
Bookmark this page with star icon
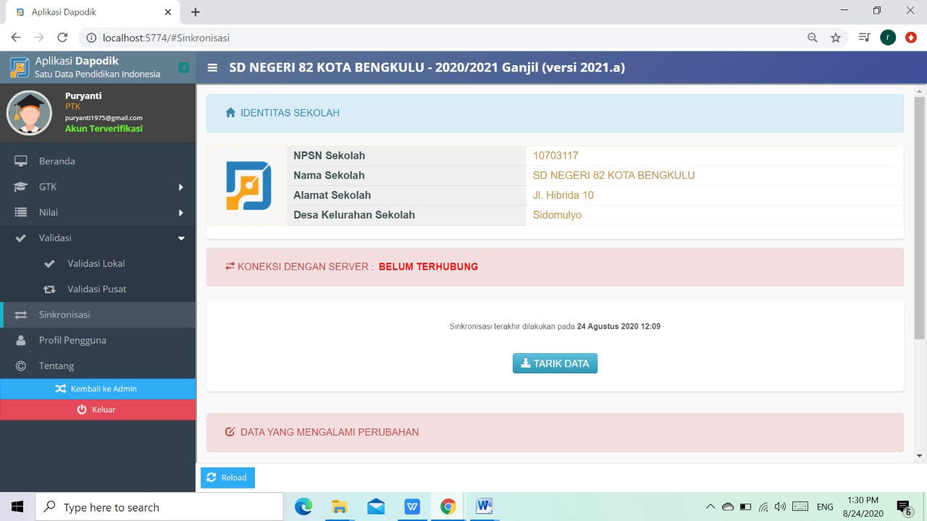pos(836,38)
